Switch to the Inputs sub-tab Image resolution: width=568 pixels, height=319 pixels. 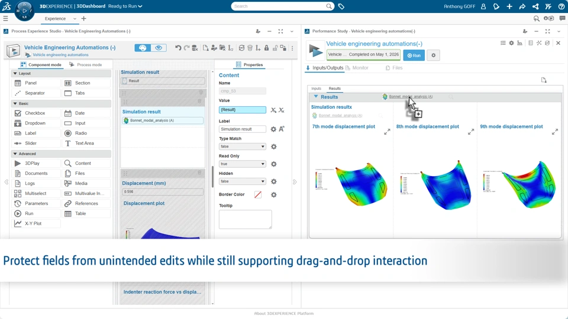[316, 88]
